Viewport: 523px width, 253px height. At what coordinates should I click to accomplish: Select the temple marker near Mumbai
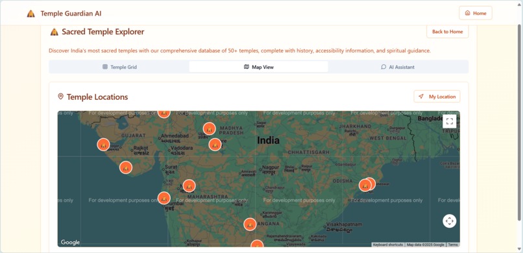coord(164,198)
